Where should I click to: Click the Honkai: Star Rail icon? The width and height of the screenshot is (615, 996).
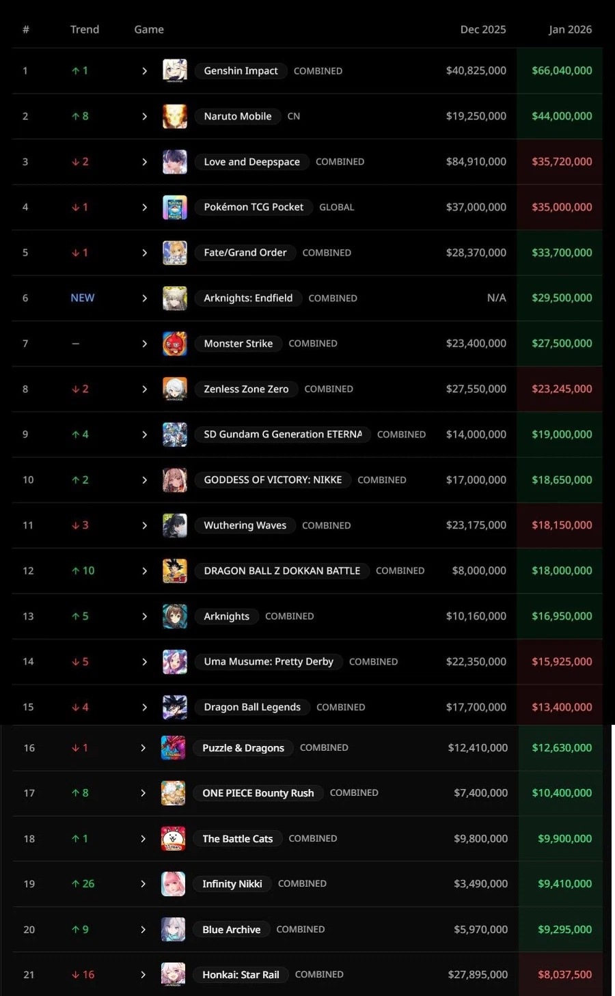click(x=173, y=975)
